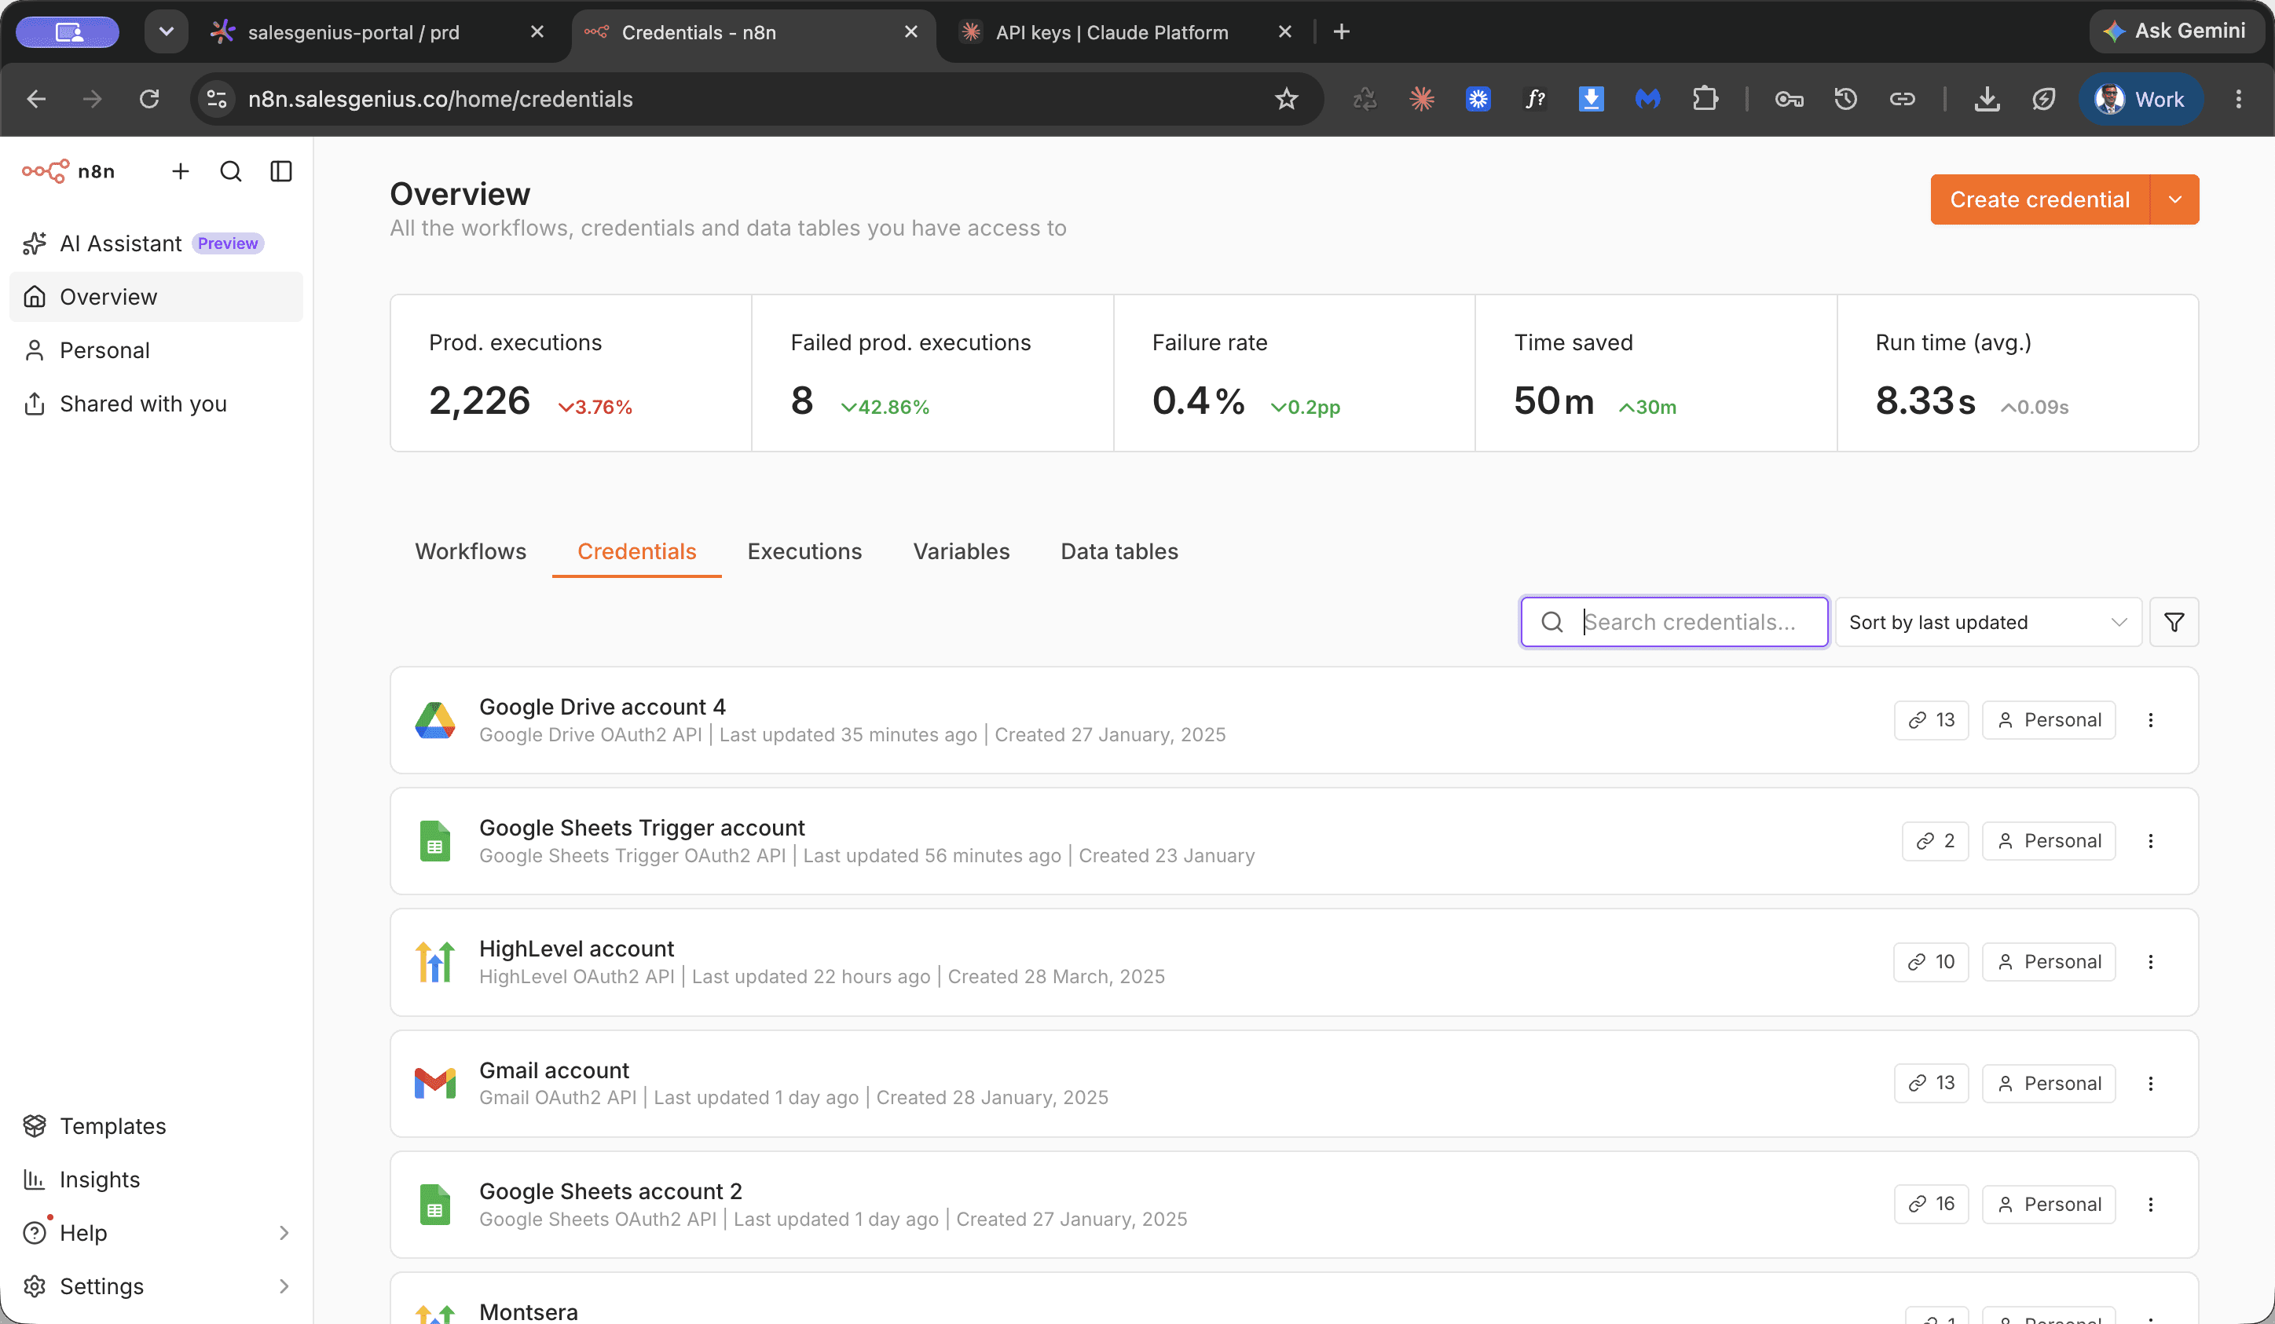The height and width of the screenshot is (1324, 2275).
Task: Click the Gmail envelope icon
Action: pyautogui.click(x=435, y=1083)
